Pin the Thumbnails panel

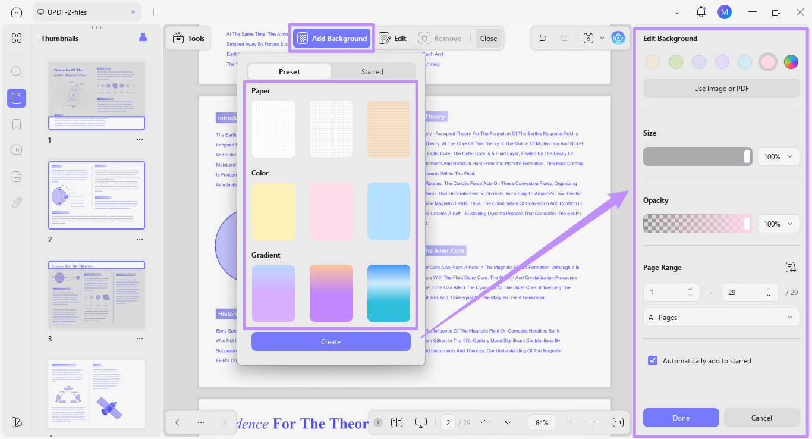(x=143, y=38)
